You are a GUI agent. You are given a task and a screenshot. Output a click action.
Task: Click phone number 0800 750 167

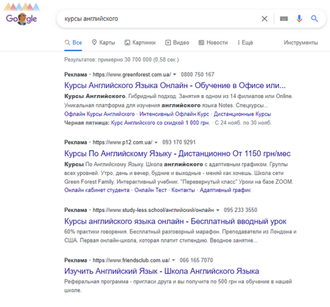click(197, 74)
